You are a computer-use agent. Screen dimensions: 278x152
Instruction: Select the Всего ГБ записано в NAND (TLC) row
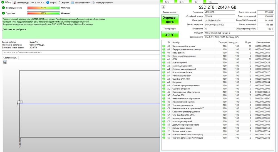coord(216,134)
